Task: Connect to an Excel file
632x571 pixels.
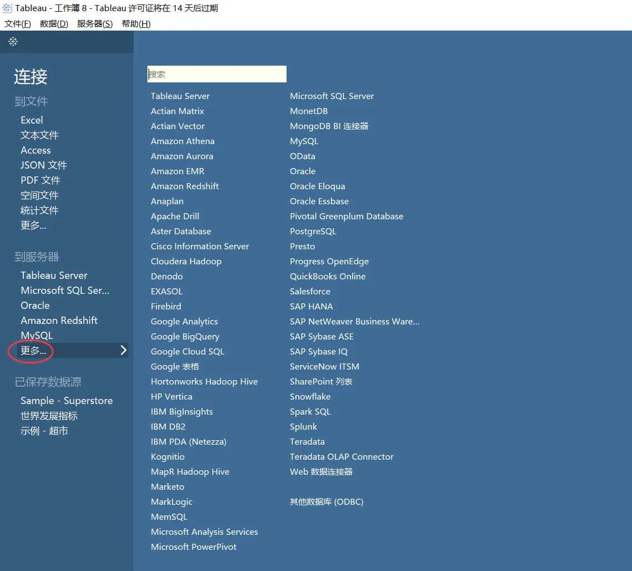Action: tap(32, 120)
